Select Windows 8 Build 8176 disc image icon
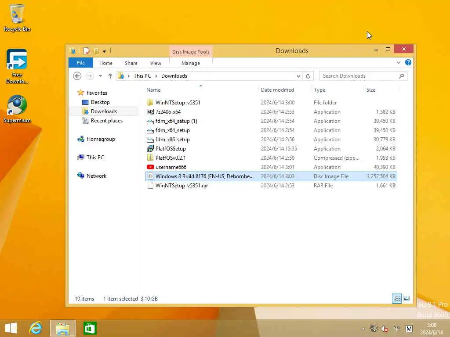This screenshot has width=450, height=337. point(150,176)
